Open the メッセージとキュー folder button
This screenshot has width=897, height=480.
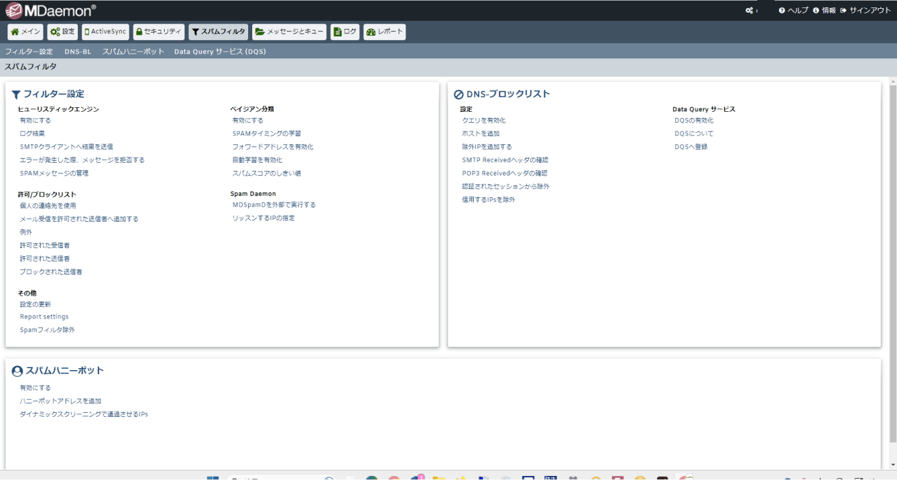click(290, 32)
